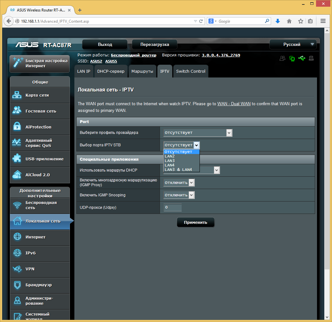Click the browser address bar

click(106, 21)
